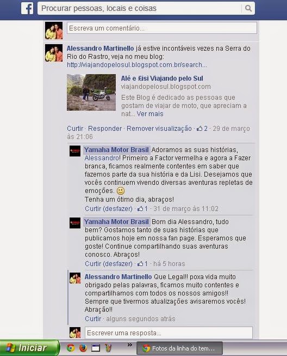Open the viajandopelosul.blogspot.com.br link

pyautogui.click(x=137, y=65)
